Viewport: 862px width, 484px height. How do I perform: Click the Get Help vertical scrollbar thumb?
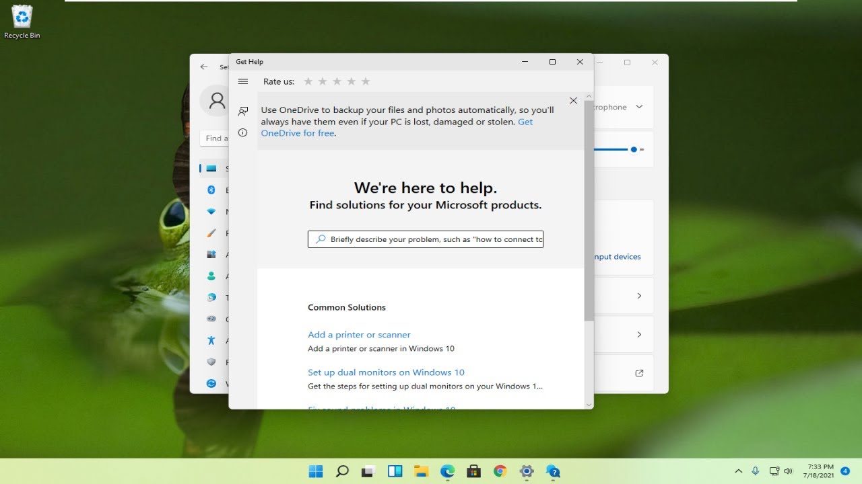pyautogui.click(x=589, y=210)
